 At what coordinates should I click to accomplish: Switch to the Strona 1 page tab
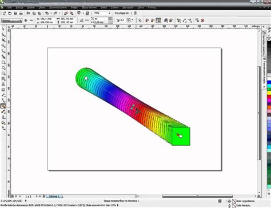click(x=54, y=196)
